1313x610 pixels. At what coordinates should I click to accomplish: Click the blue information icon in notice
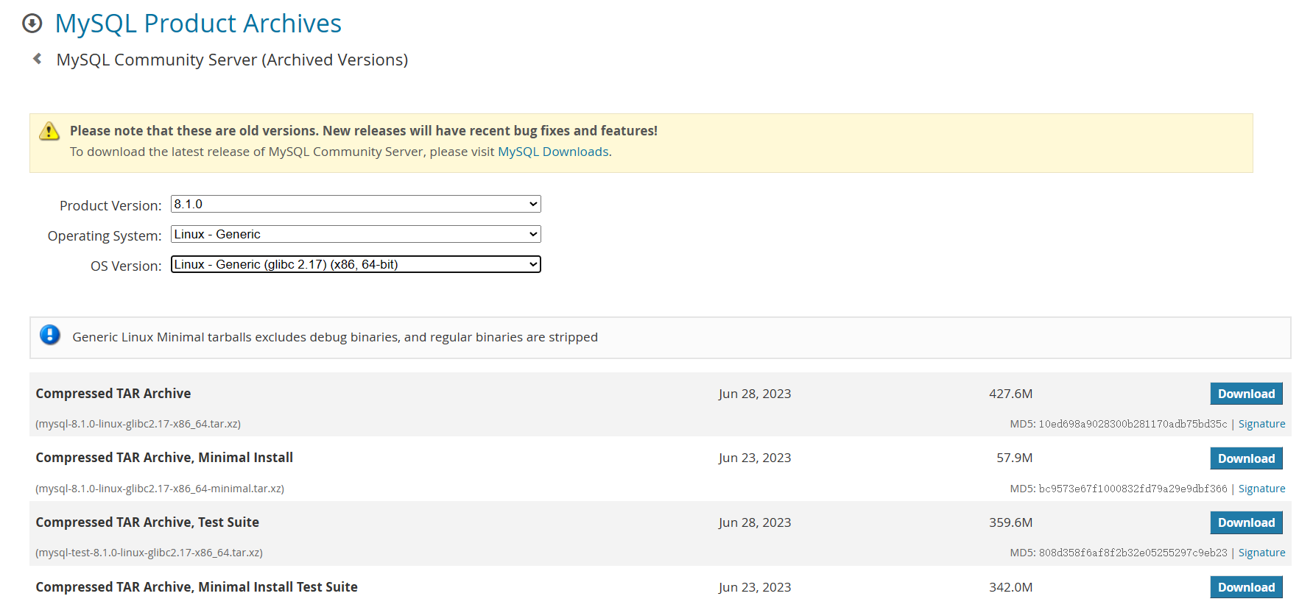(50, 336)
